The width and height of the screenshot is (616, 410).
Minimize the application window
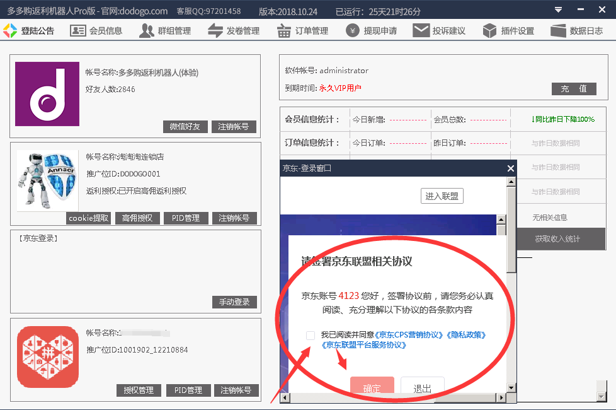(581, 10)
